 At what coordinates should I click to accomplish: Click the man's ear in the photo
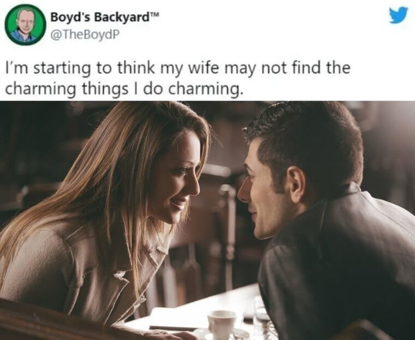coord(297,184)
